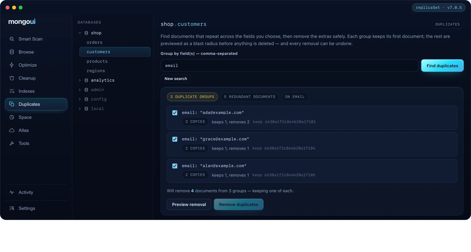Click the ON EMAIL chip
This screenshot has height=252, width=471.
pos(295,97)
